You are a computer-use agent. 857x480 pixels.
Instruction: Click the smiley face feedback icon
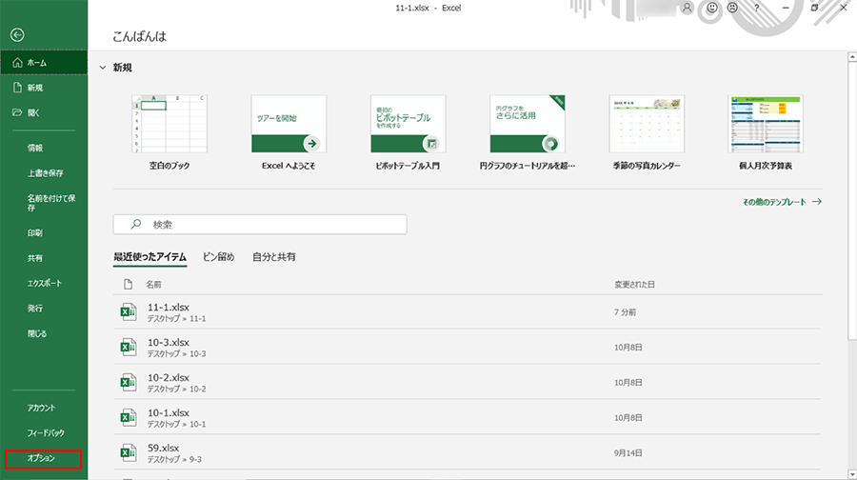(711, 8)
